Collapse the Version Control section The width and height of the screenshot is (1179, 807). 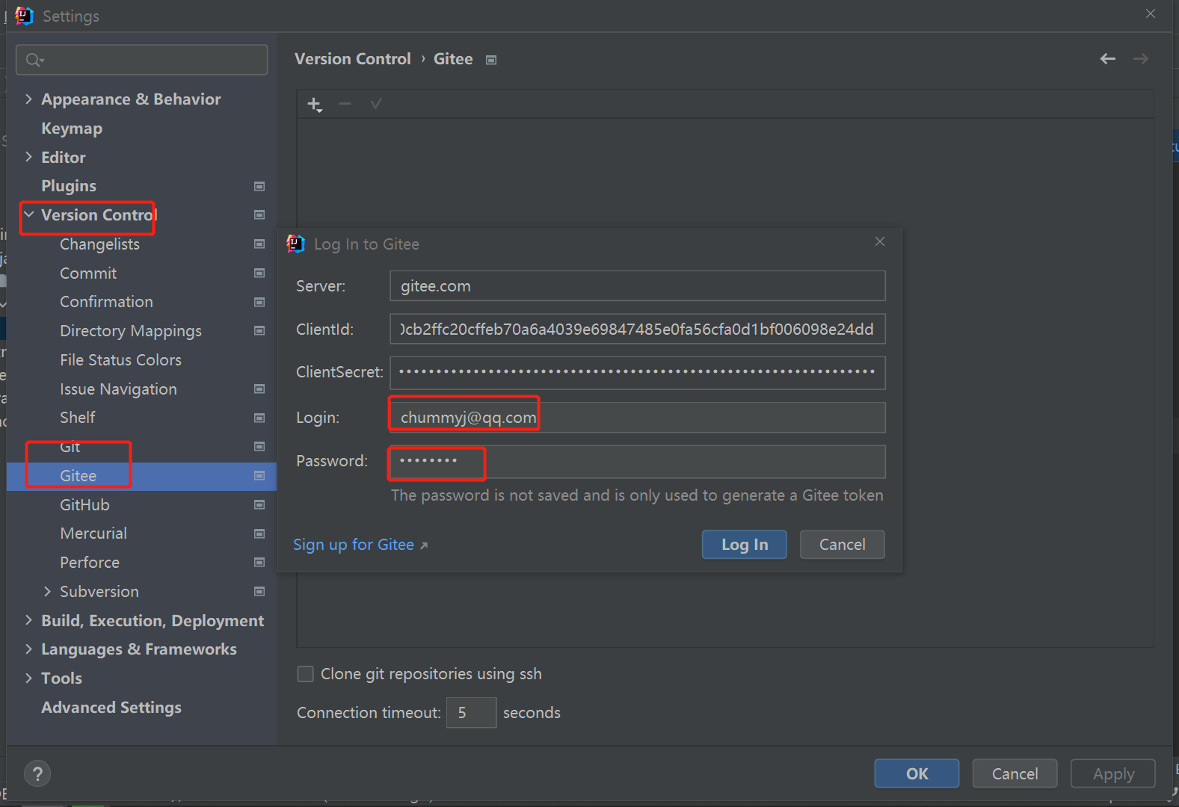tap(29, 215)
